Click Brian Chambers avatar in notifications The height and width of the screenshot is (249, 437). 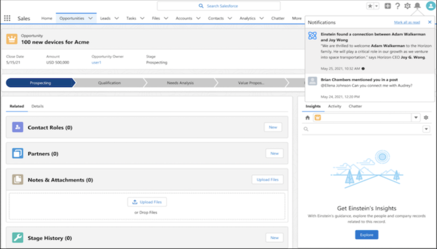312,81
